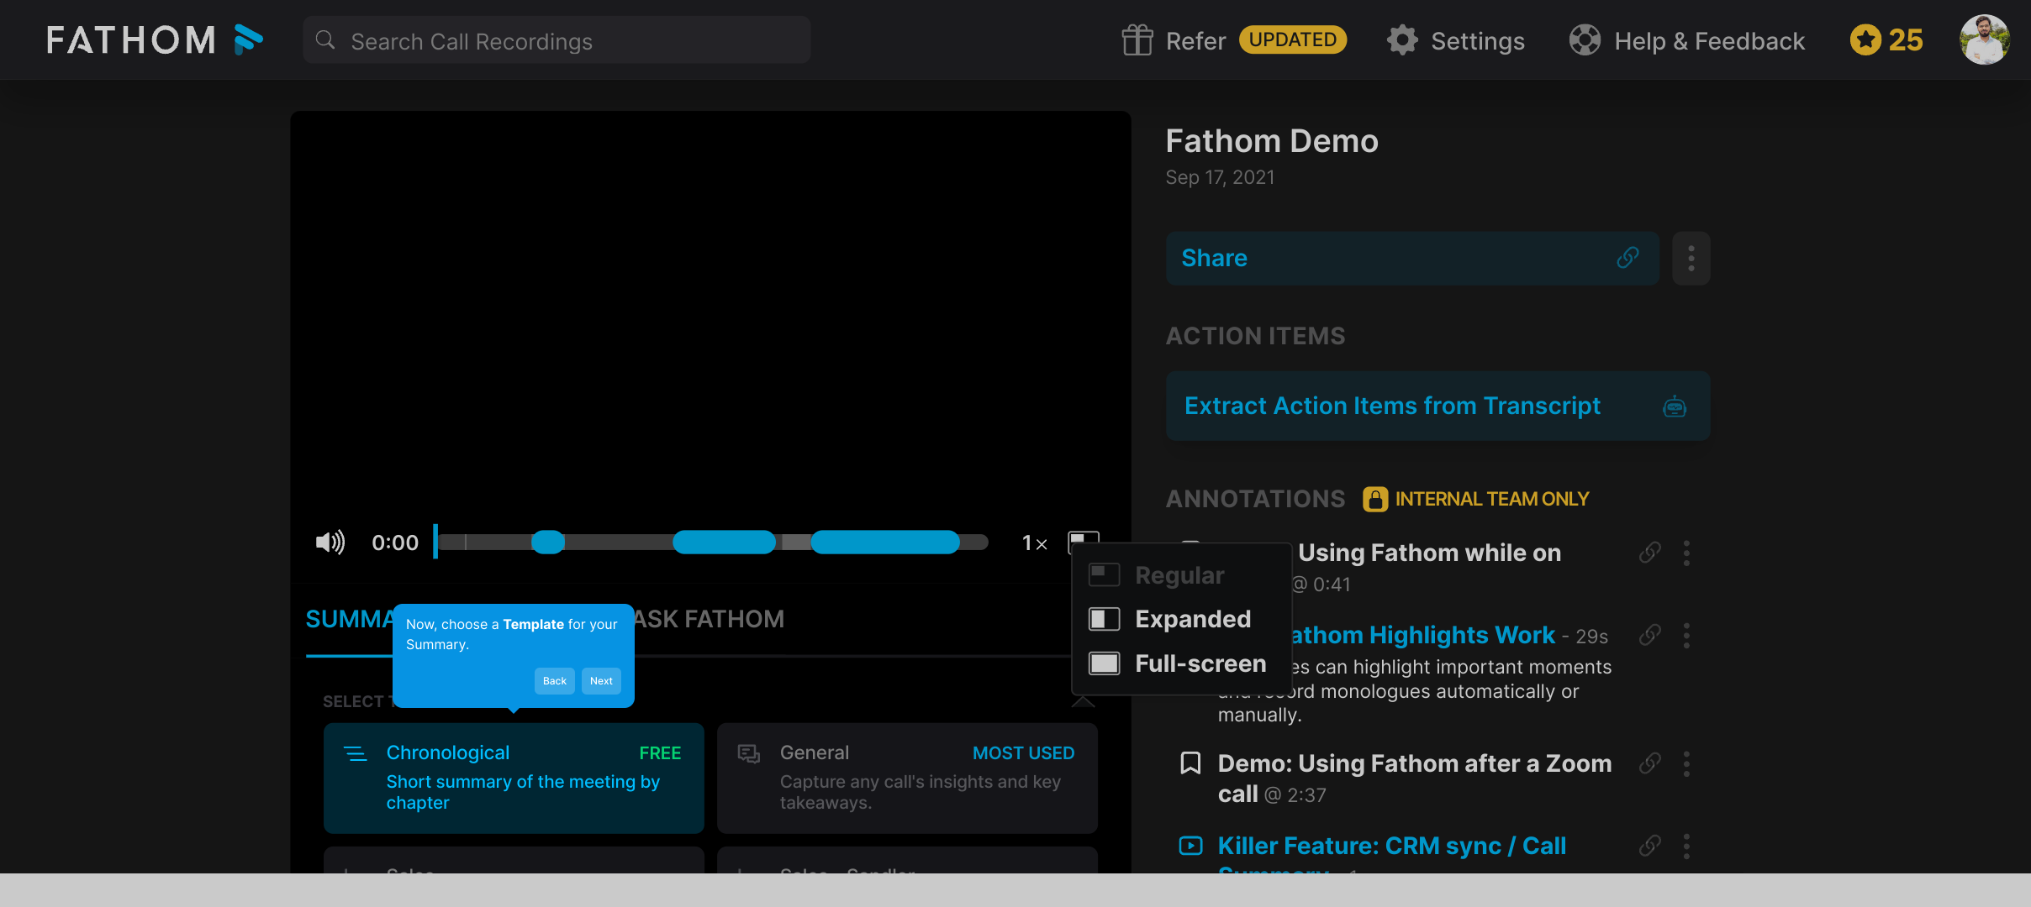This screenshot has height=907, width=2031.
Task: Click the General template chat icon
Action: (x=749, y=753)
